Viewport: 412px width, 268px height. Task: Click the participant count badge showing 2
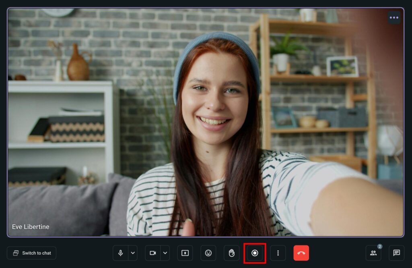(x=380, y=246)
